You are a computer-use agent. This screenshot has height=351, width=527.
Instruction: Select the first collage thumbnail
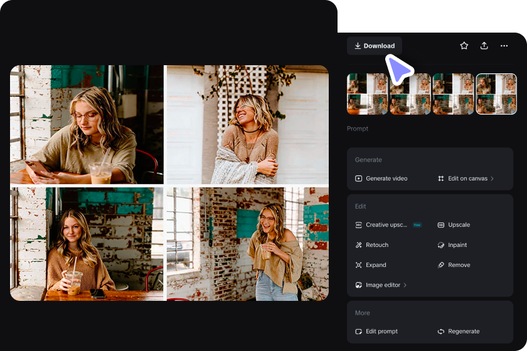368,94
